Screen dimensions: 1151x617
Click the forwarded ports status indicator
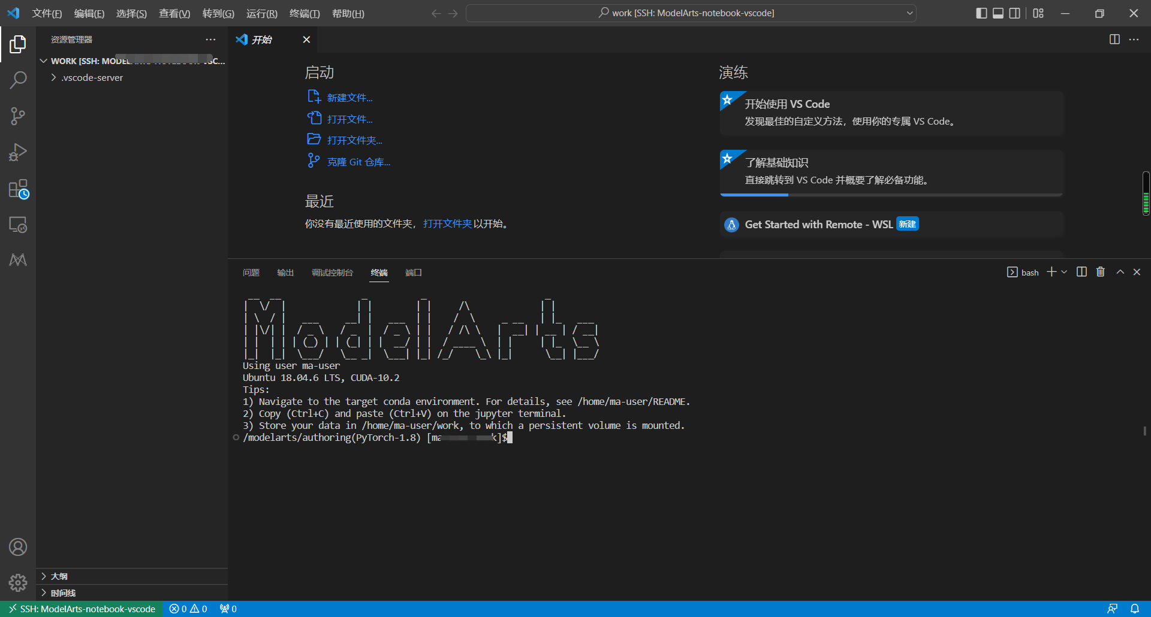pyautogui.click(x=228, y=609)
